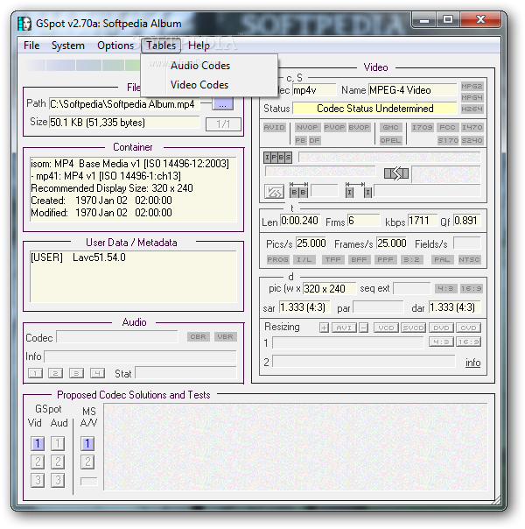Click the Codec Status Undetermined field

pos(374,109)
